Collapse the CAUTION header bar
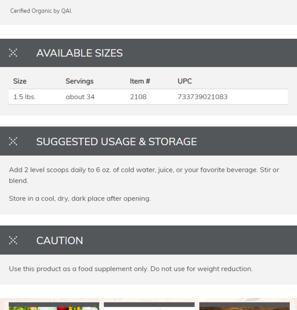The image size is (297, 310). pos(148,240)
